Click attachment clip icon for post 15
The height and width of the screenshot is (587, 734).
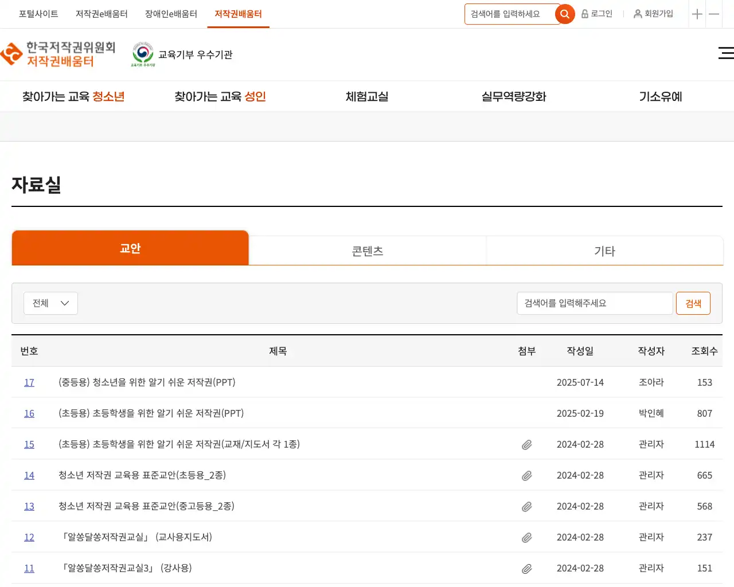[x=526, y=445]
